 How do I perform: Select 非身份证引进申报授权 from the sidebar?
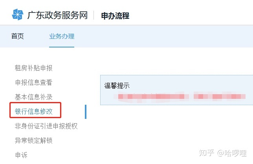pos(46,126)
